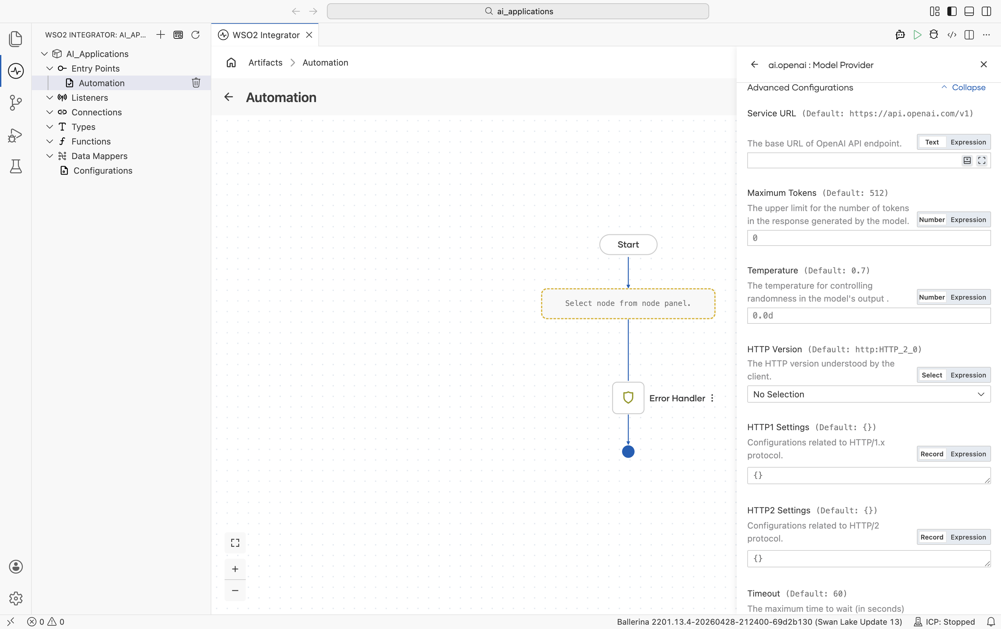The image size is (1001, 629).
Task: Open Error Handler node options menu
Action: click(712, 398)
